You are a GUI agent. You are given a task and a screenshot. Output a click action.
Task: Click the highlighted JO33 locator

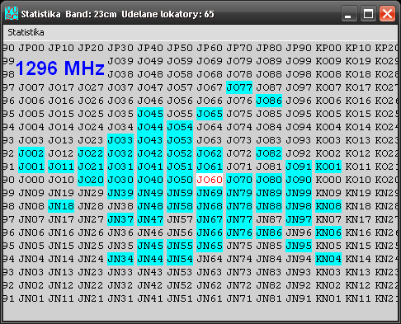pos(120,140)
